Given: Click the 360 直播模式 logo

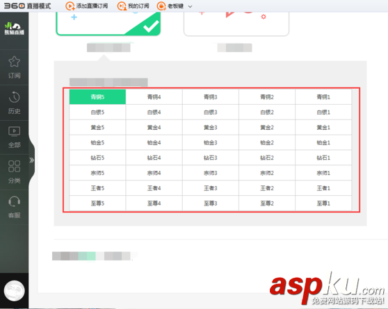Looking at the screenshot, I should coord(28,6).
